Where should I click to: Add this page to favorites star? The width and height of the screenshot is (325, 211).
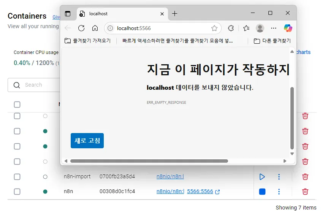(214, 28)
